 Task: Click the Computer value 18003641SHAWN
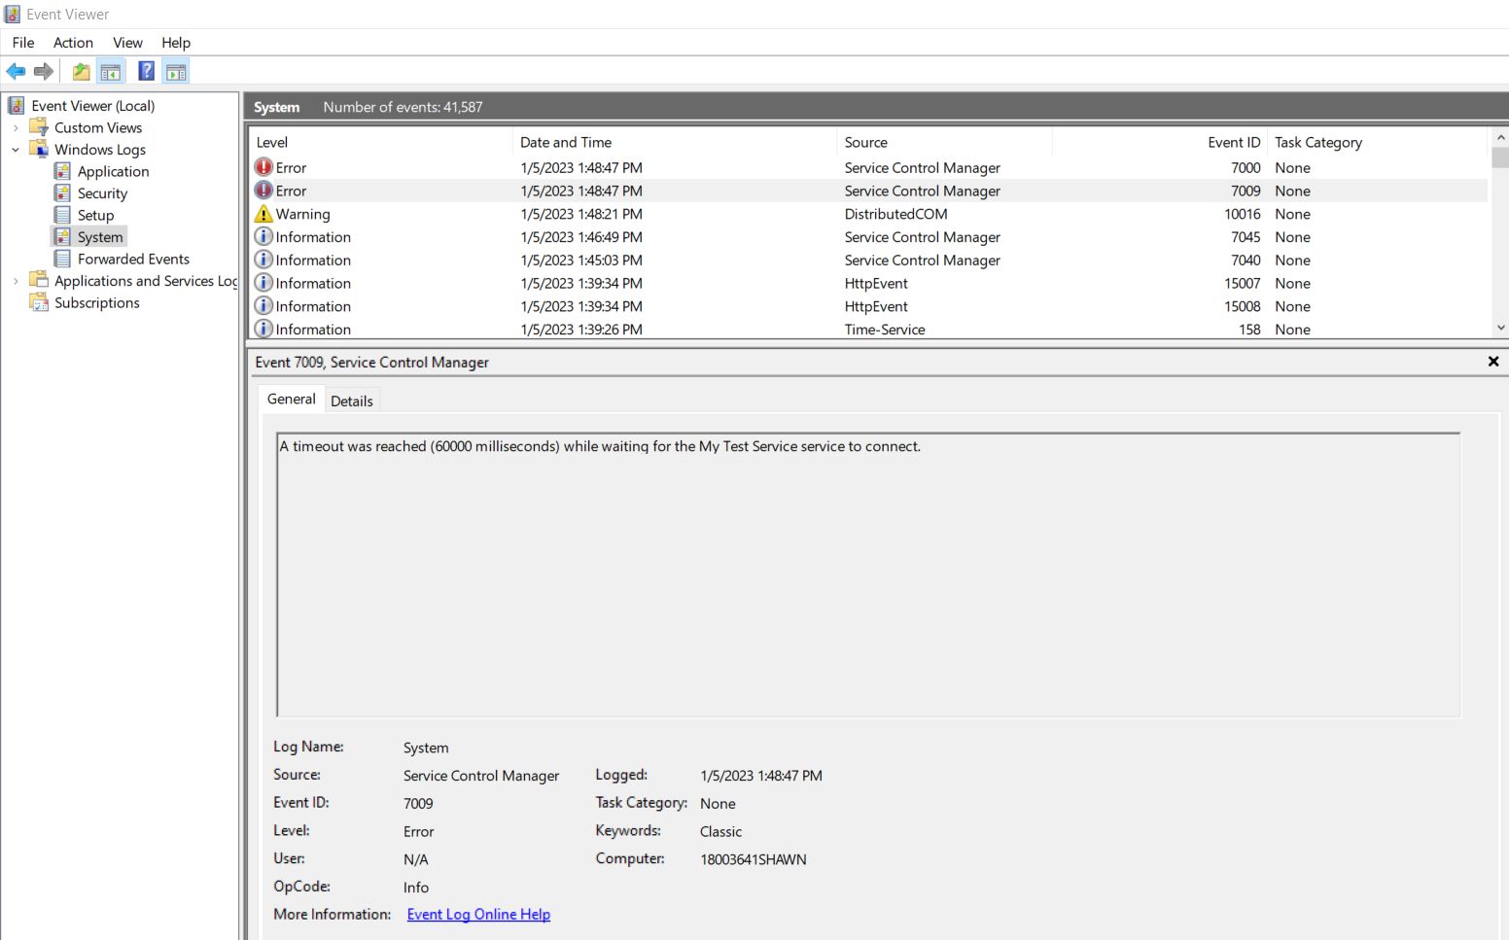pyautogui.click(x=754, y=859)
